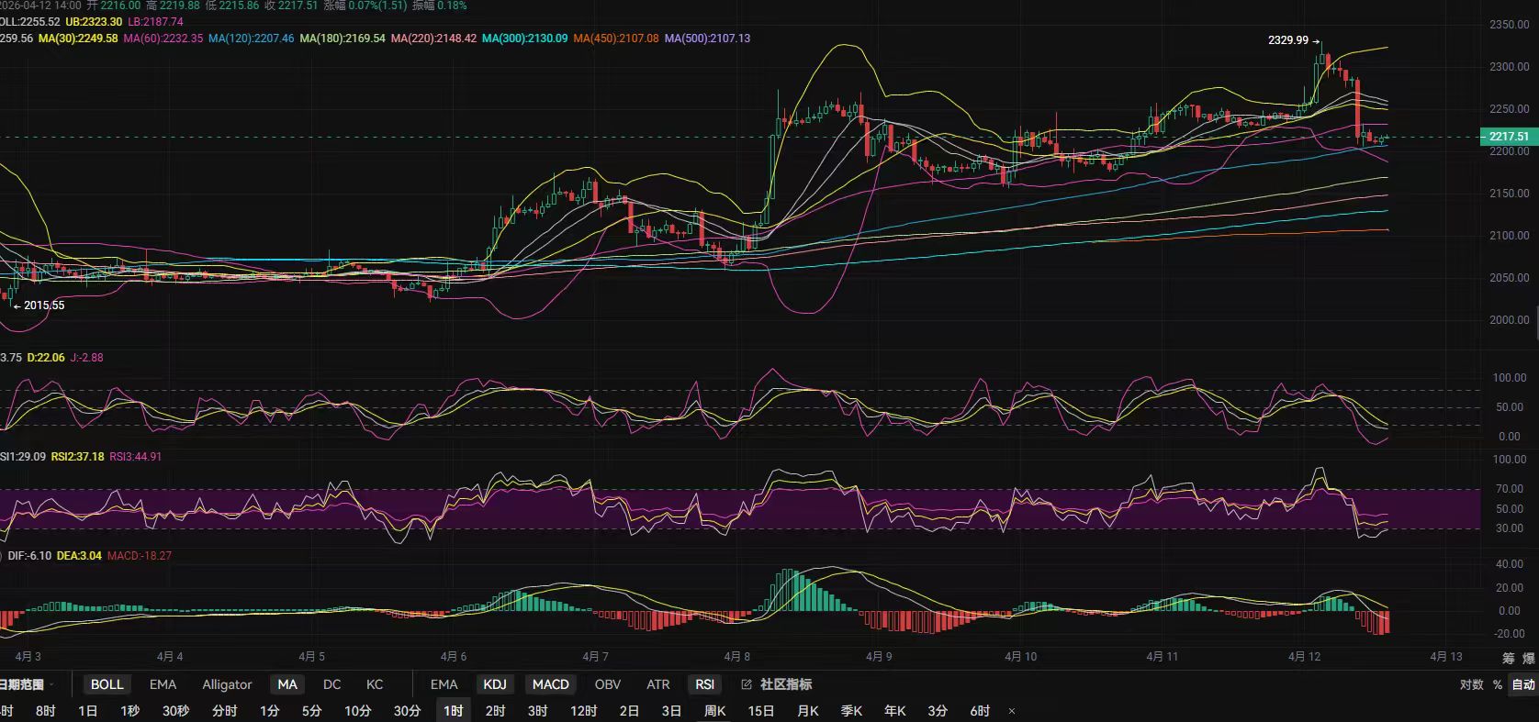
Task: Toggle the MACD sub-chart indicator
Action: click(550, 684)
